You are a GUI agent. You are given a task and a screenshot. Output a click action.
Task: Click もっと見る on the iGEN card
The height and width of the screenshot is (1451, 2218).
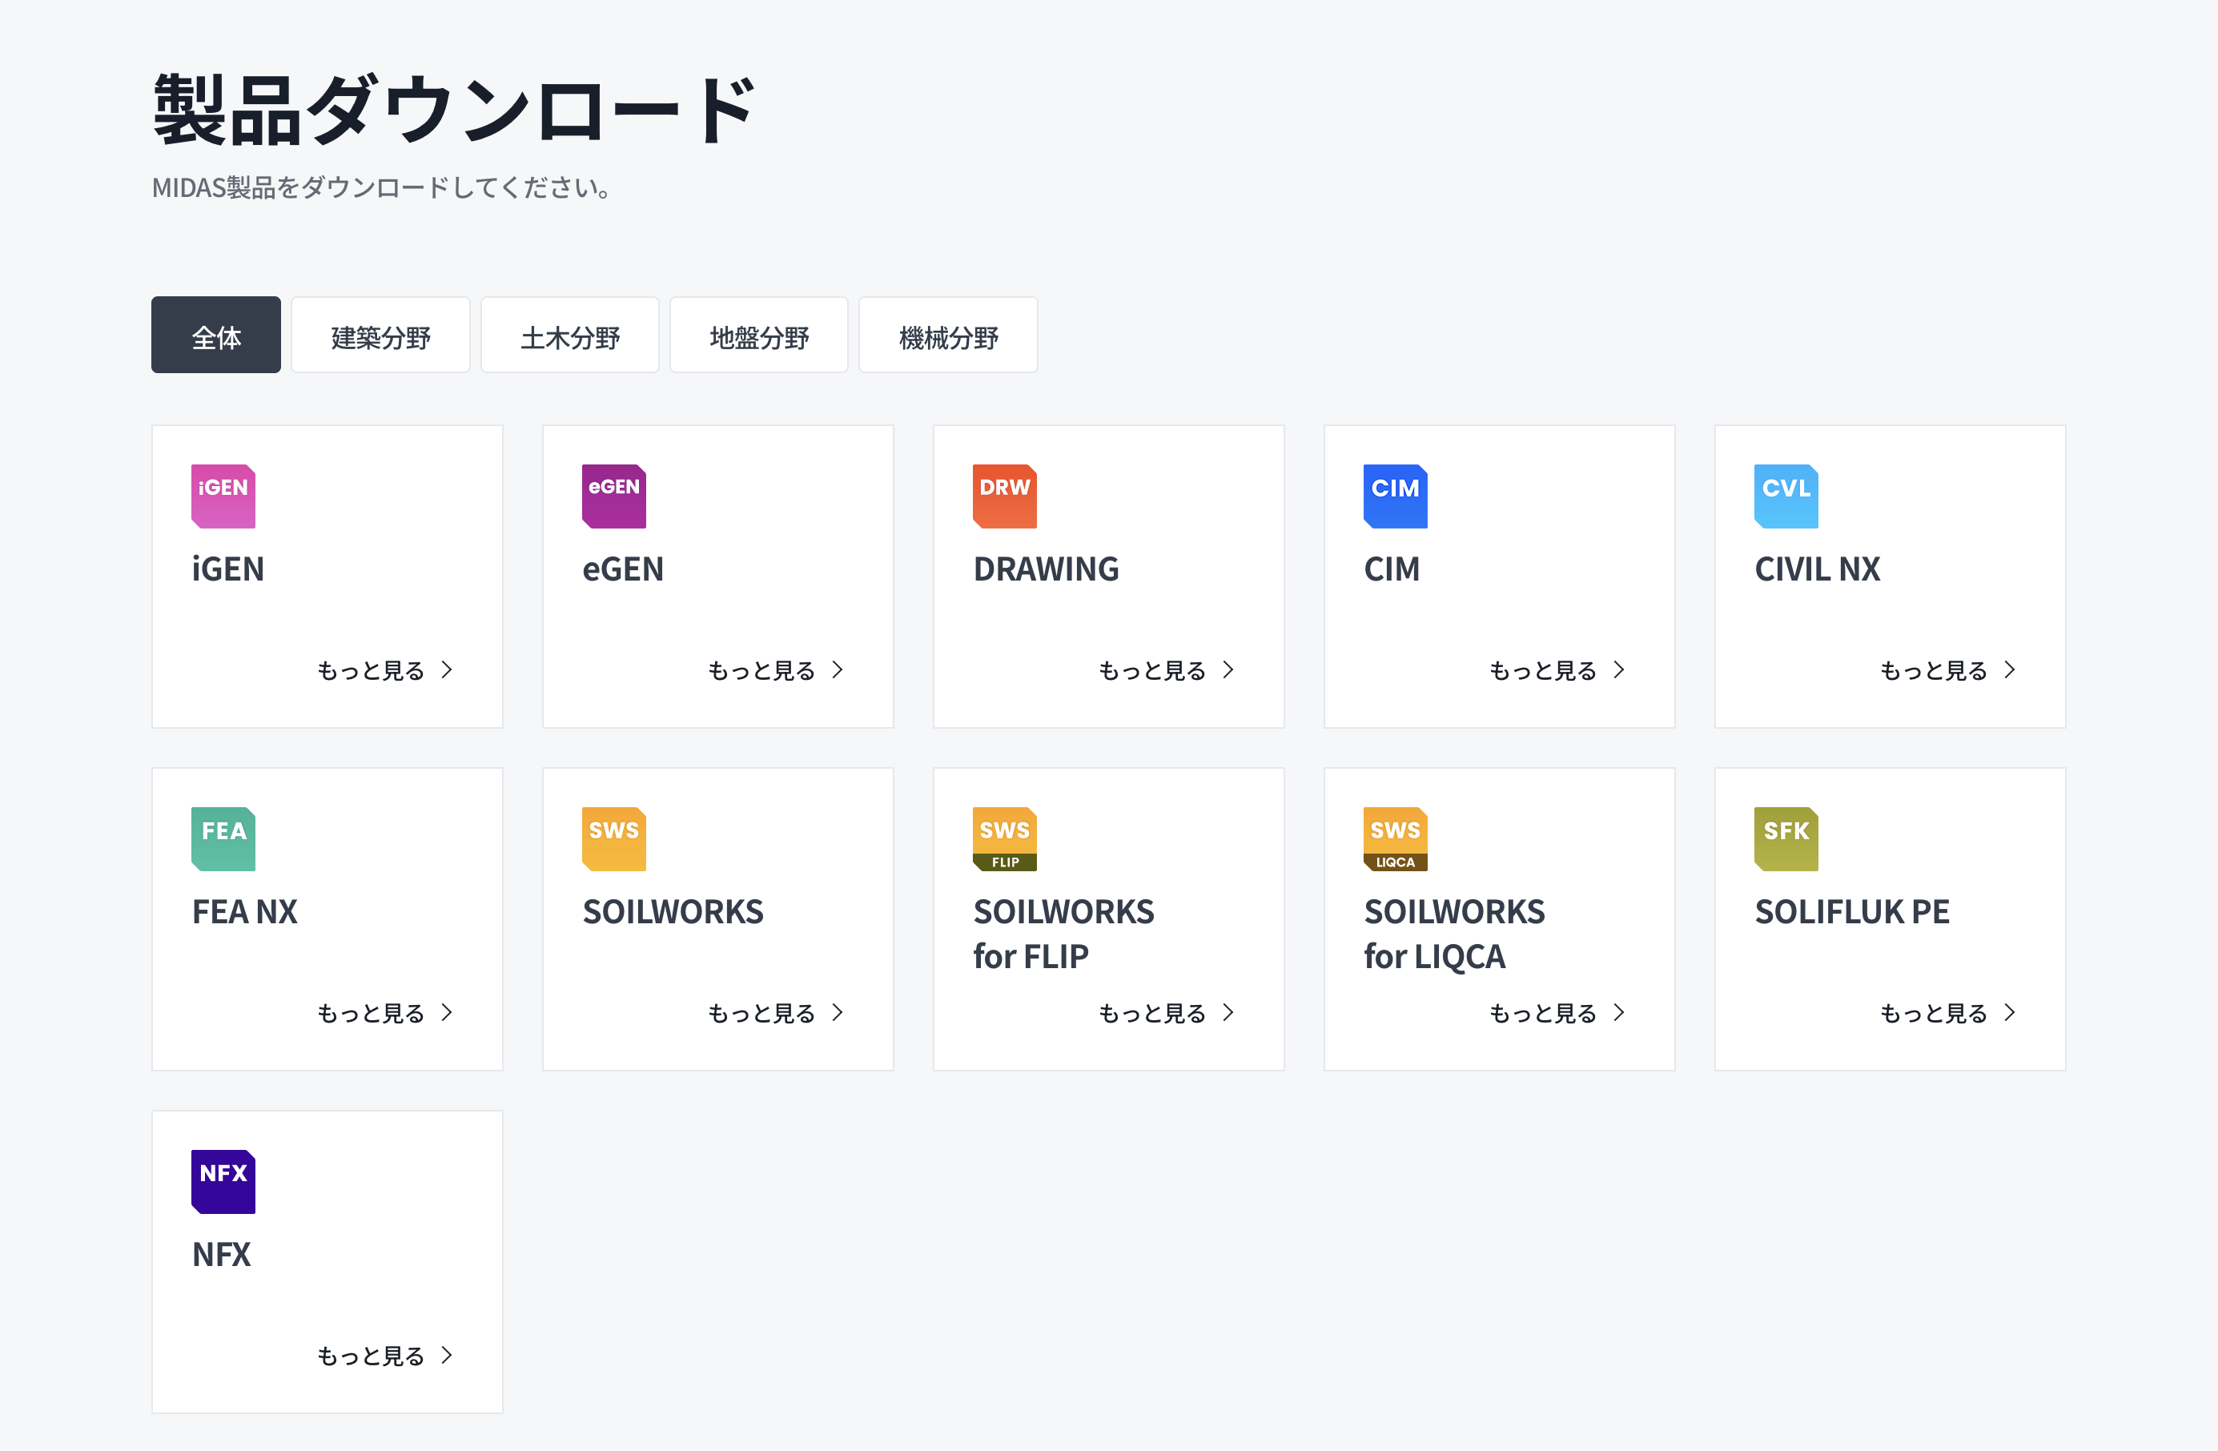[x=385, y=670]
